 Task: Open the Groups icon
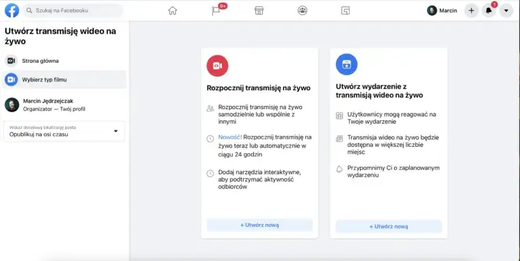click(302, 11)
